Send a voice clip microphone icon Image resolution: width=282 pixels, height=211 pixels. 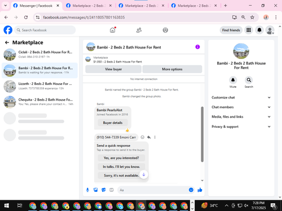click(87, 190)
